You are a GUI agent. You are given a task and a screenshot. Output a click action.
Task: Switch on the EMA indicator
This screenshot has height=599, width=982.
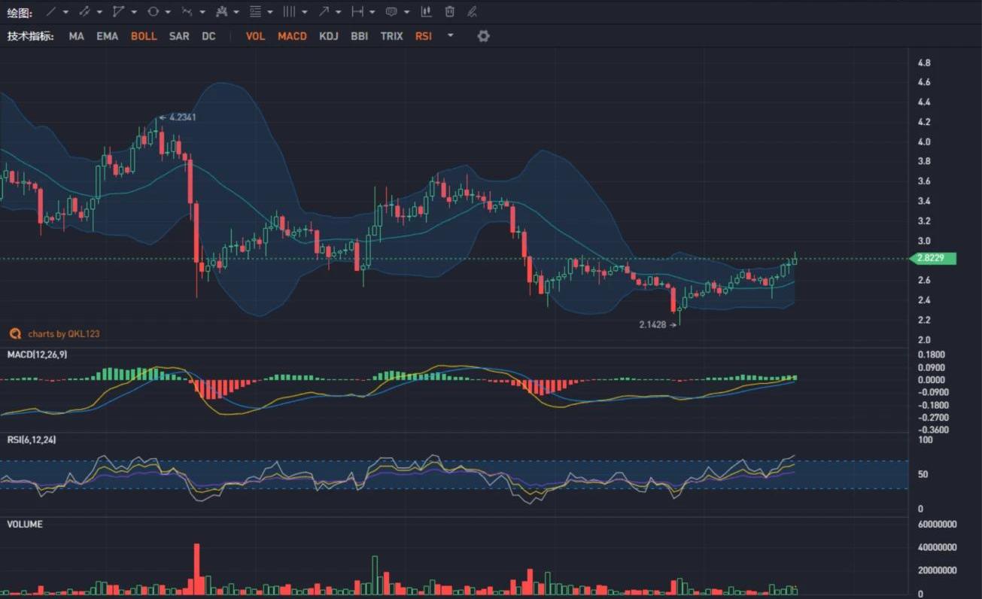[107, 36]
